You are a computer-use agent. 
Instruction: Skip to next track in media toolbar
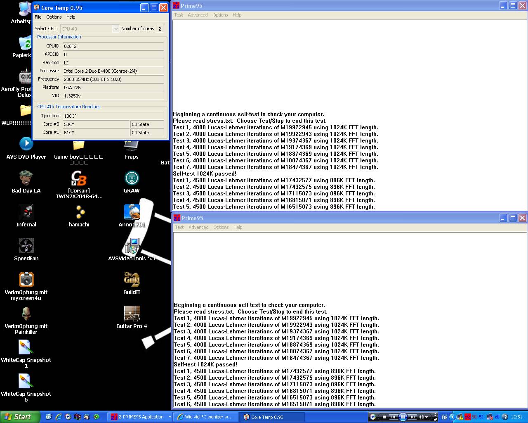[x=412, y=417]
